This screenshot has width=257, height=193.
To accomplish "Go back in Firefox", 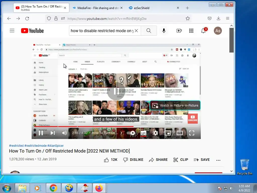I will (9, 19).
